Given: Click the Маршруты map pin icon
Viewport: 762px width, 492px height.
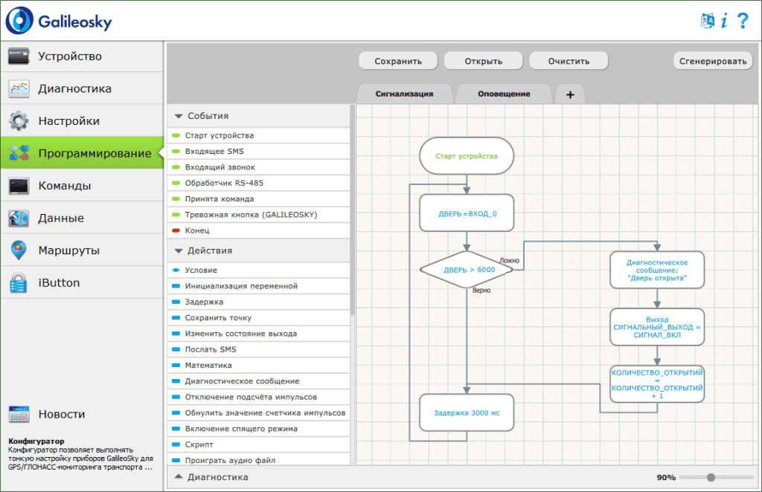Looking at the screenshot, I should [x=19, y=250].
